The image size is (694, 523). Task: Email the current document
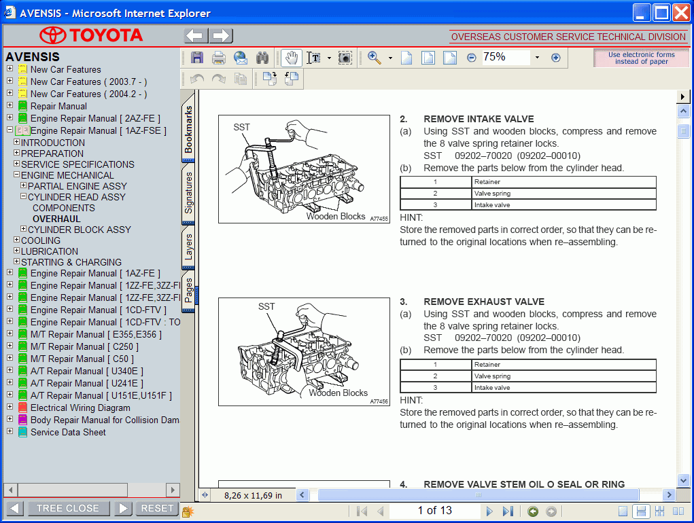241,58
